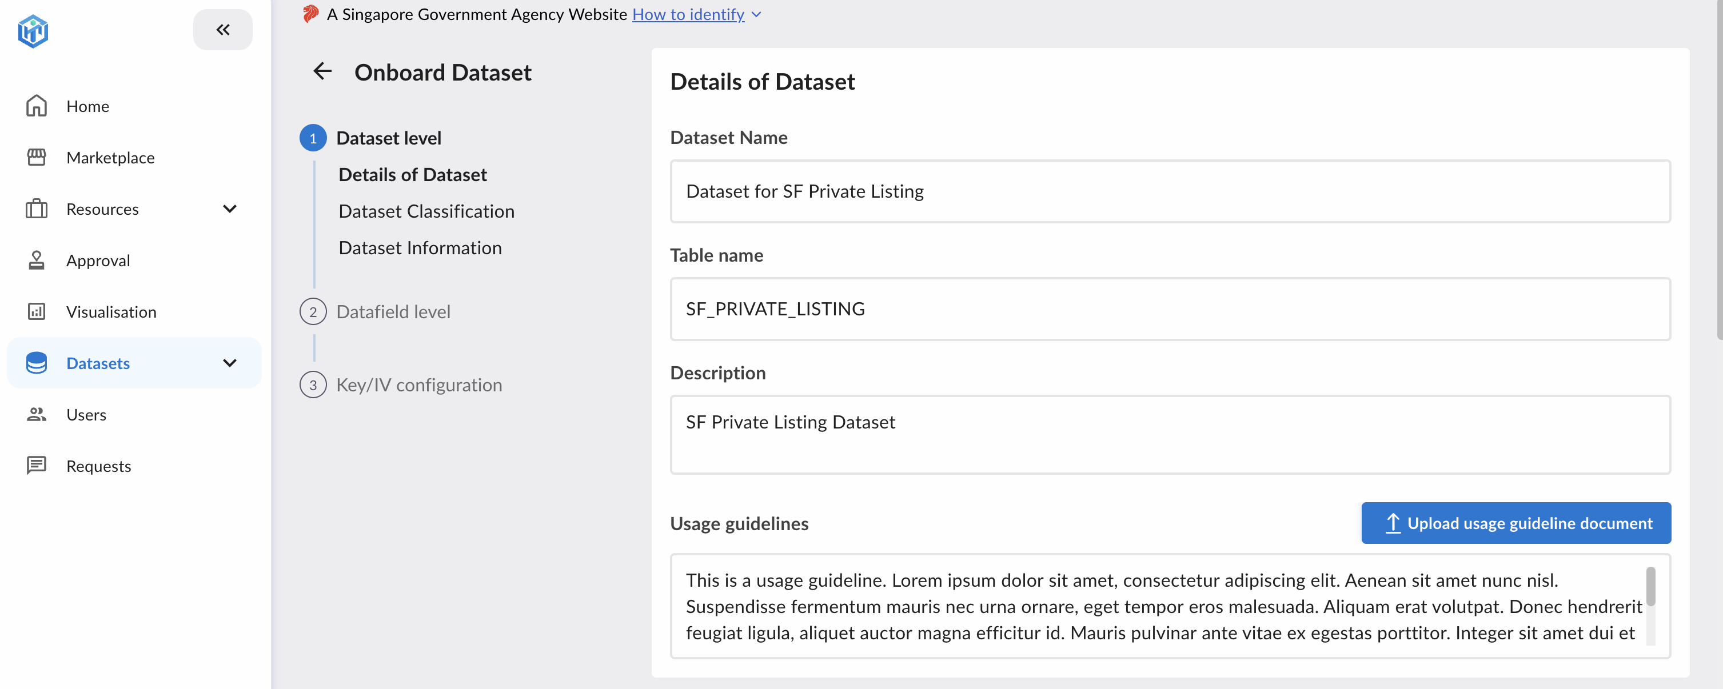
Task: Open the Visualisation menu item
Action: click(x=134, y=312)
